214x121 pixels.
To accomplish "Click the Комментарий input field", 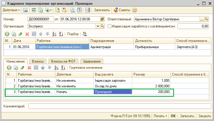I will click(x=120, y=106).
